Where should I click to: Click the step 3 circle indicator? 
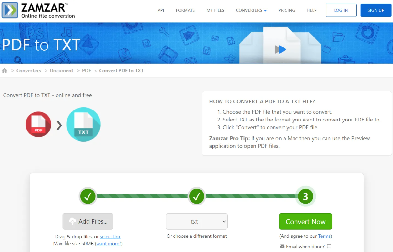coord(305,196)
